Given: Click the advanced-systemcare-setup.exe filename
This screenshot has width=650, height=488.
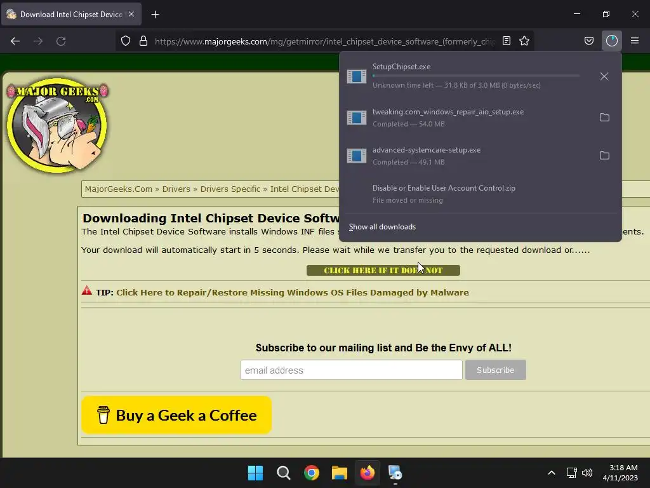Looking at the screenshot, I should click(x=427, y=150).
